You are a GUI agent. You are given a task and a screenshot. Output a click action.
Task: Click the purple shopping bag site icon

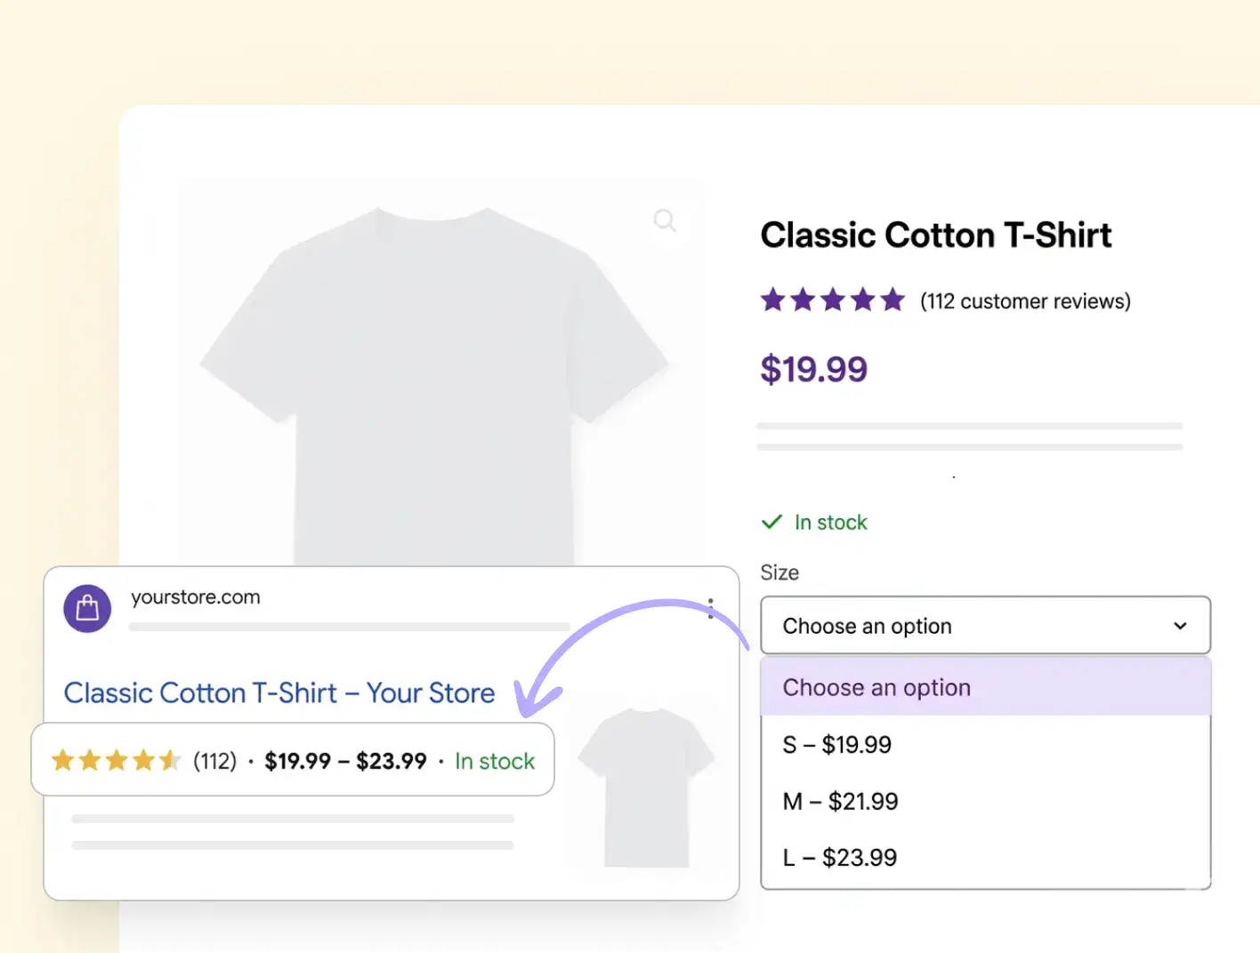pyautogui.click(x=87, y=608)
